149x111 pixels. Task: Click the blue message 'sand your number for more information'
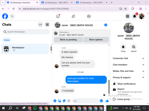click(x=86, y=80)
